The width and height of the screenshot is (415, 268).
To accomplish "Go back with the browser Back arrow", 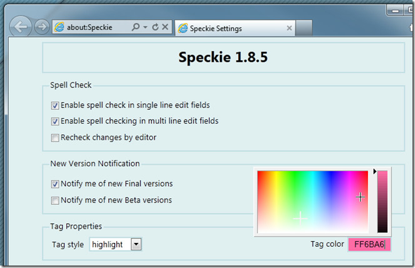I will (x=21, y=26).
